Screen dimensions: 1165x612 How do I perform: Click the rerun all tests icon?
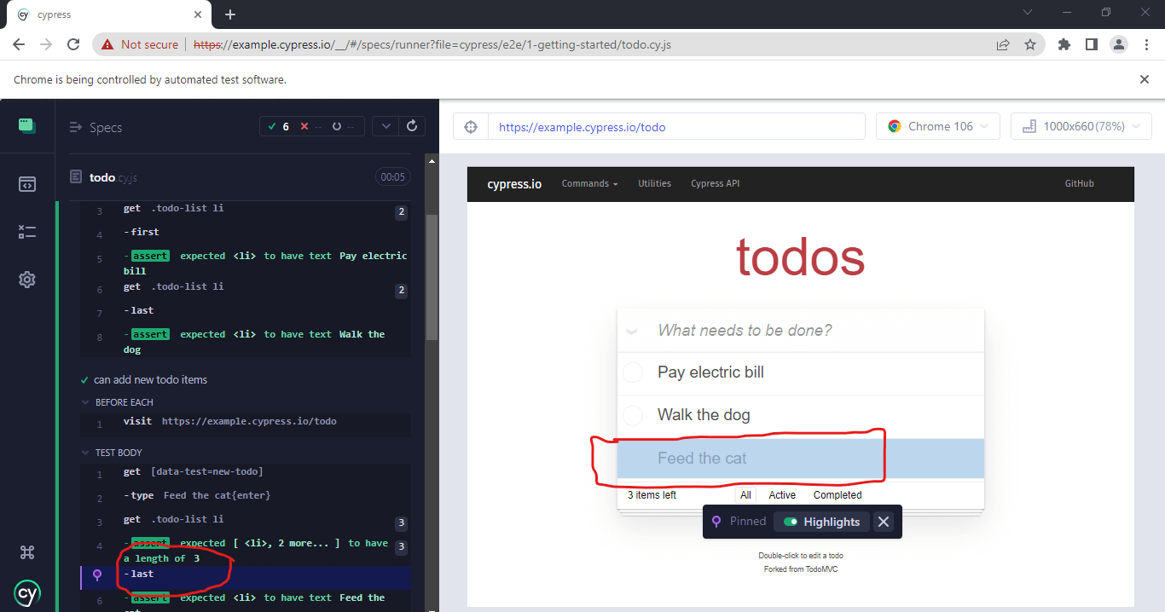[412, 126]
